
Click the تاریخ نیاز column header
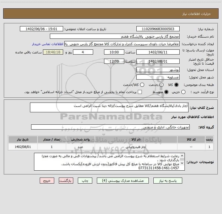(x=23, y=139)
